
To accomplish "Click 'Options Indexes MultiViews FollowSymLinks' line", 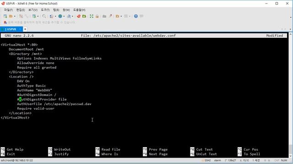I will click(59, 58).
